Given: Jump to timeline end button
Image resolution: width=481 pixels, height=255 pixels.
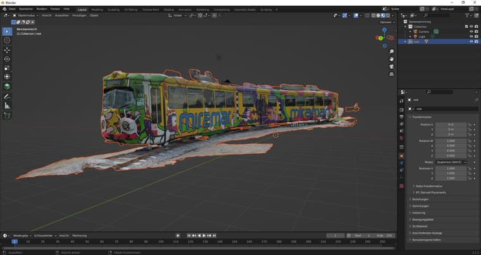Looking at the screenshot, I should tap(215, 235).
